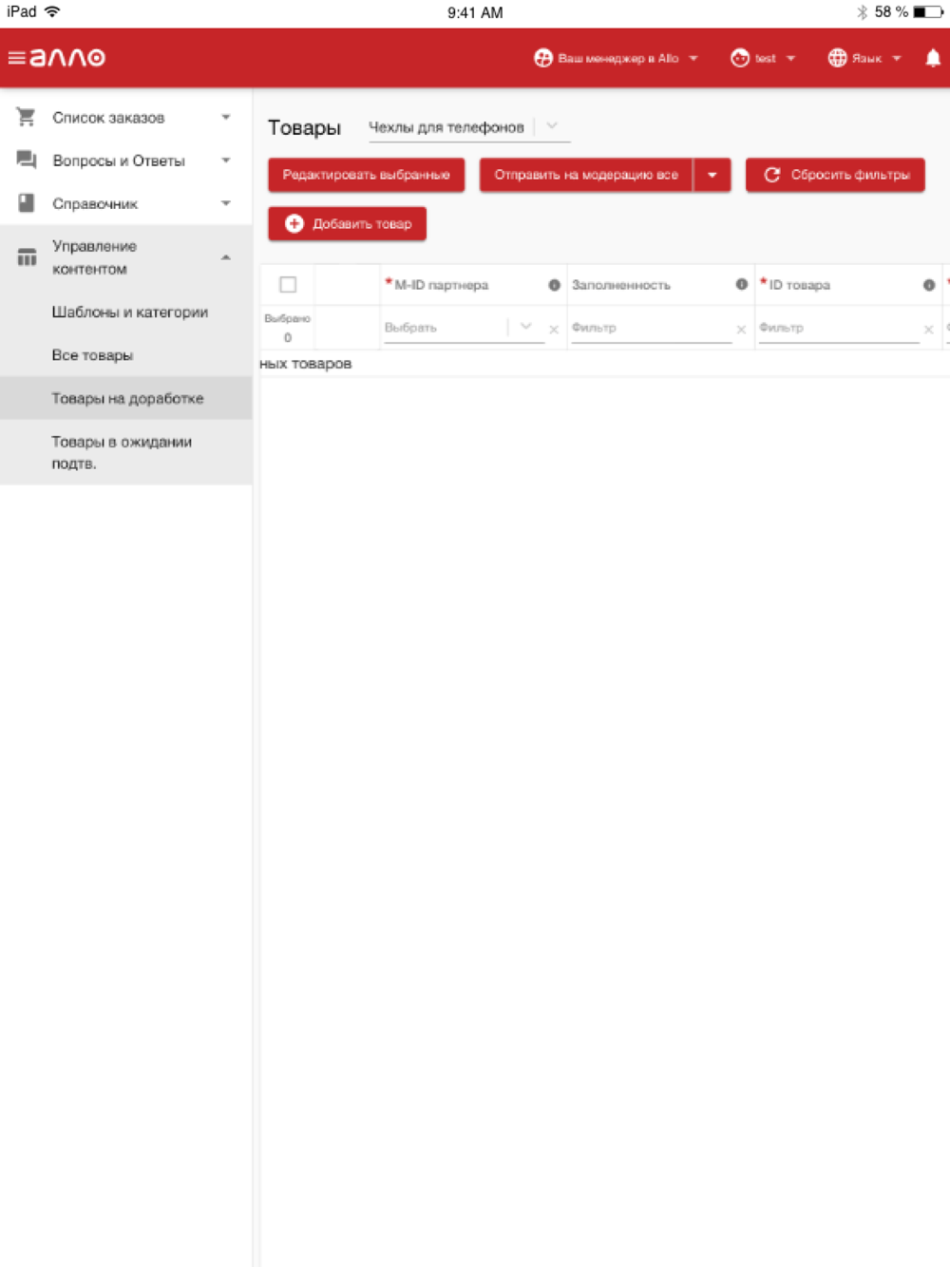The height and width of the screenshot is (1267, 950).
Task: Clear the Заполненность filter with the X icon
Action: click(x=741, y=330)
